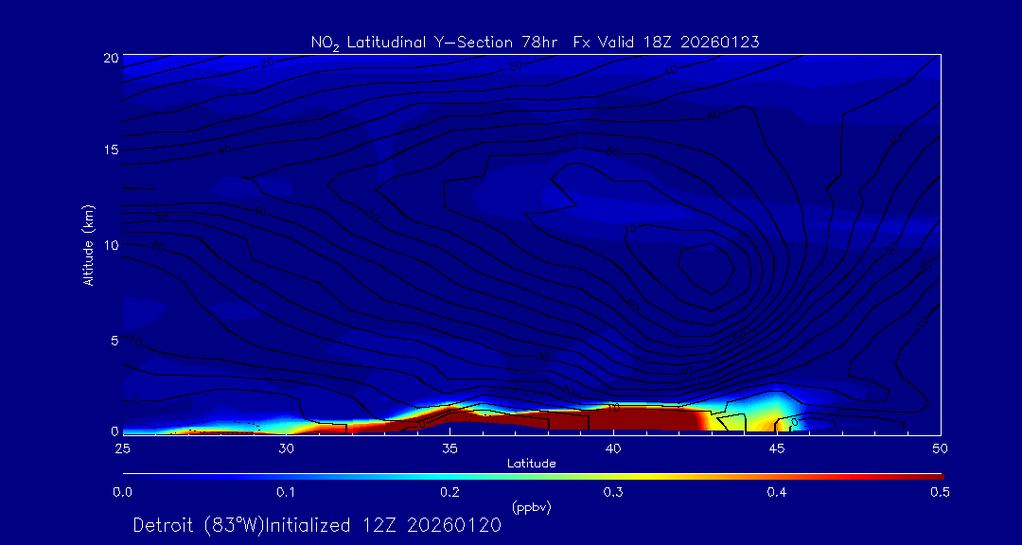This screenshot has width=1022, height=545.
Task: Click the 0.3 colorbar scale label
Action: [613, 492]
